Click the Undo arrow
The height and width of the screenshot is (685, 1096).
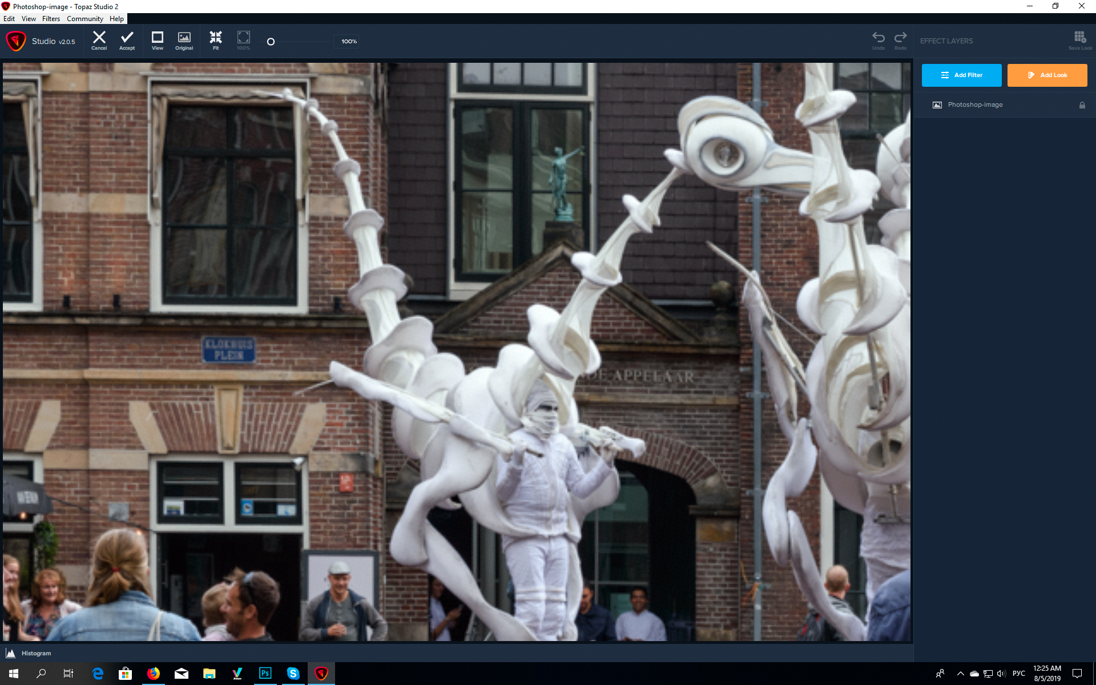pos(878,40)
